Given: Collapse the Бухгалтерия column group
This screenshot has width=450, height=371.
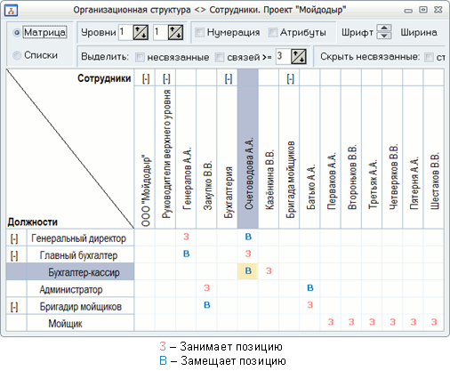Looking at the screenshot, I should click(x=229, y=79).
